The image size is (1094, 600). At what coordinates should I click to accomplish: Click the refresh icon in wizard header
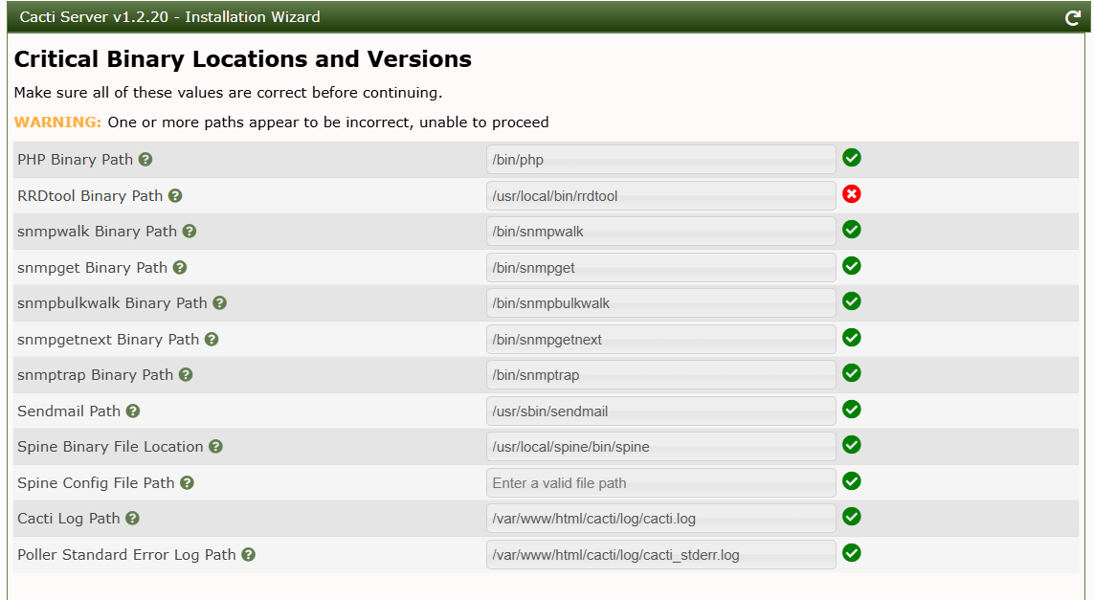tap(1073, 17)
